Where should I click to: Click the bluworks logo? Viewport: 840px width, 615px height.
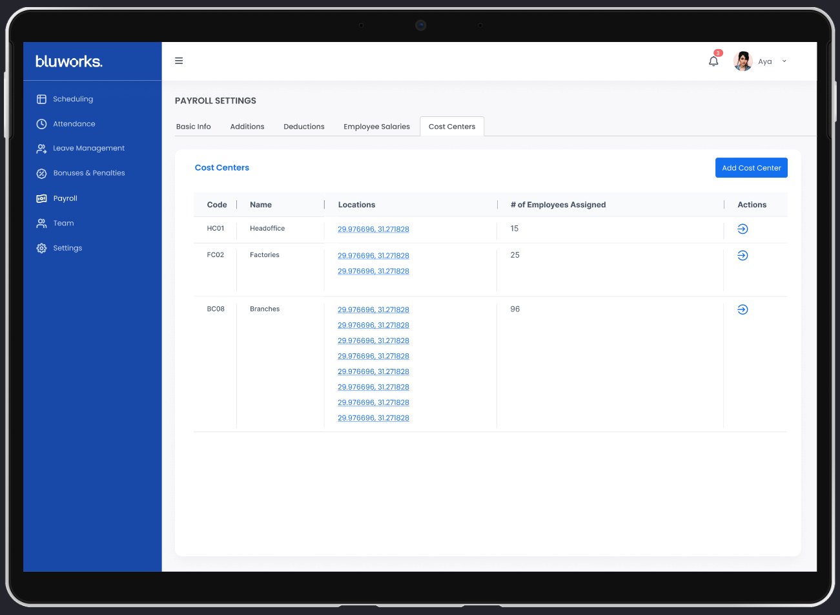[69, 61]
